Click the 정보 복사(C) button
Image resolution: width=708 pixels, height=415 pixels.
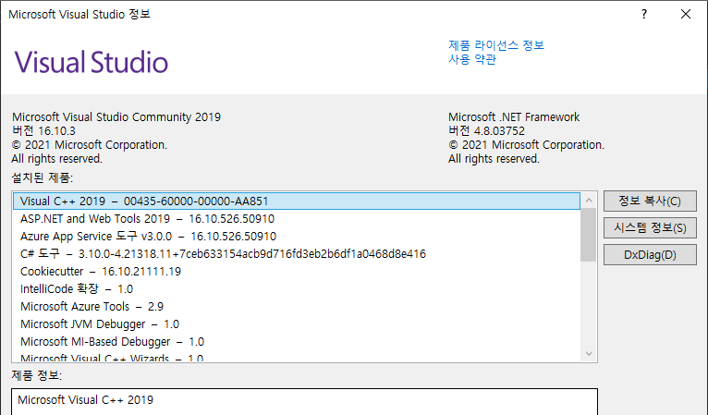650,201
